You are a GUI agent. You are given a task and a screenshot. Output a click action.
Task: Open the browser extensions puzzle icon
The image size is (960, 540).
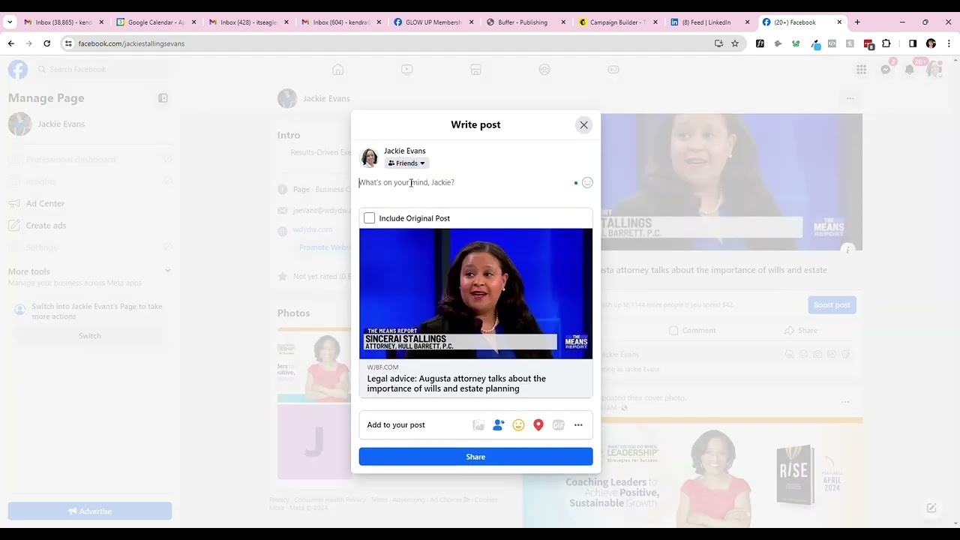coord(886,43)
